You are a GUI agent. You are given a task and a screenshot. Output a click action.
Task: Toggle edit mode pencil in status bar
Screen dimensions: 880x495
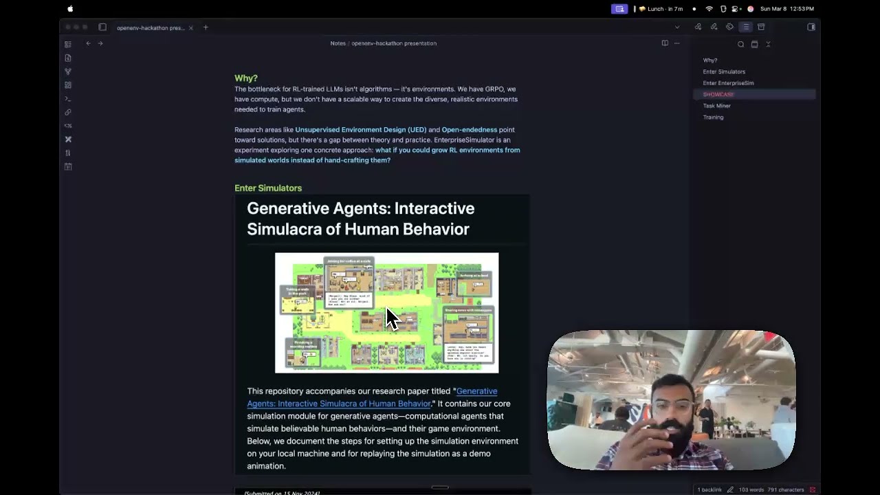[x=730, y=489]
